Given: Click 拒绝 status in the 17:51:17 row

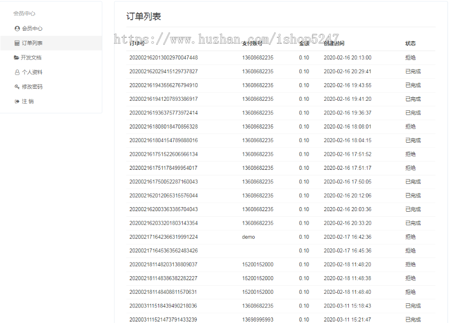Looking at the screenshot, I should (410, 168).
